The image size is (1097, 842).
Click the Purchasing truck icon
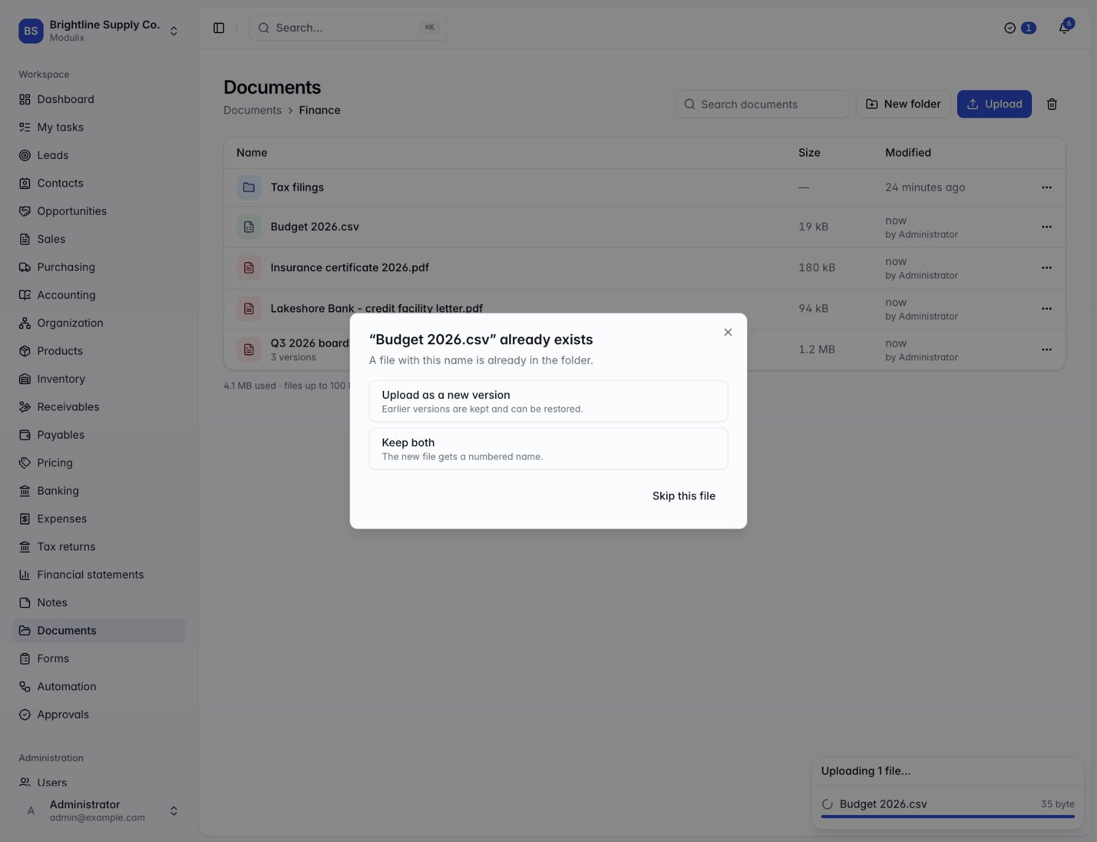[25, 267]
